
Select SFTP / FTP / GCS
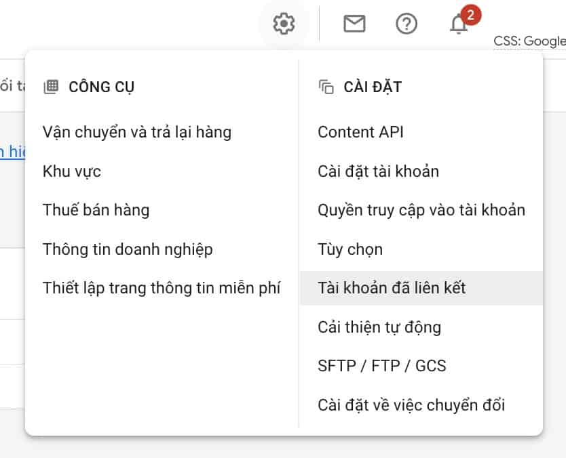click(x=381, y=367)
